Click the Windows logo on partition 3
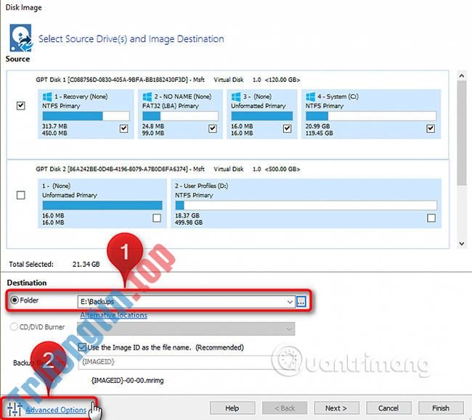Screen dimensions: 472x420 click(236, 96)
